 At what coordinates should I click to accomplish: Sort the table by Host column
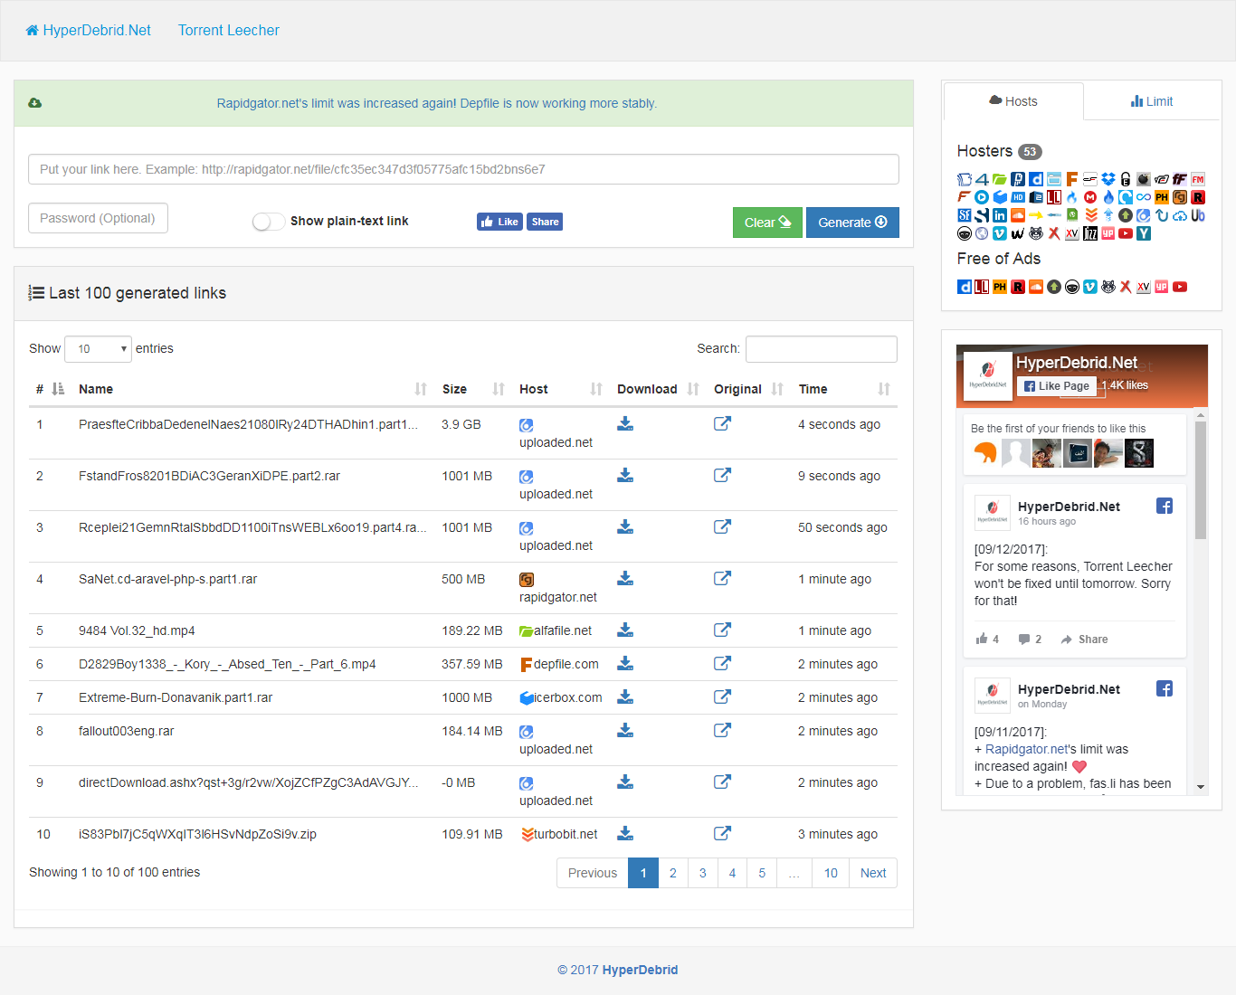pos(560,389)
